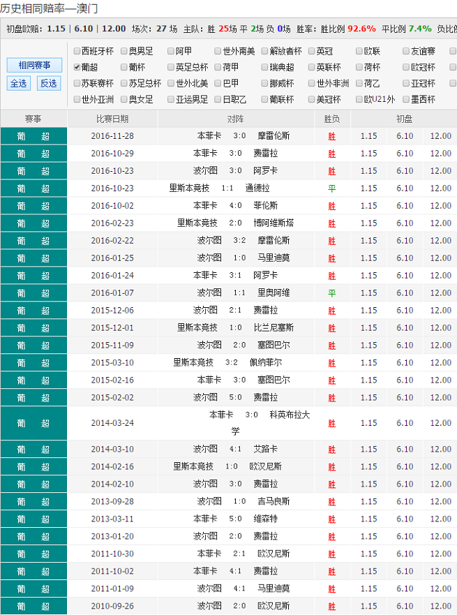Select the 葡杯 checkbox

pyautogui.click(x=124, y=68)
